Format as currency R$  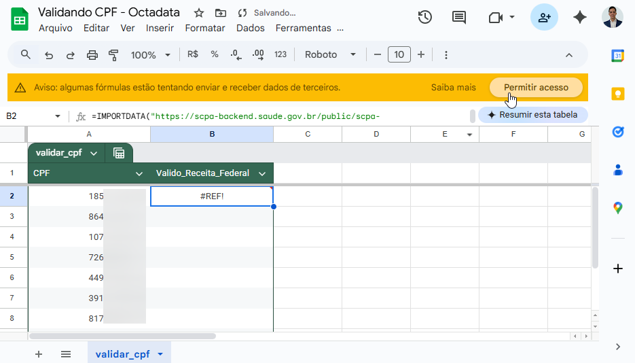(x=193, y=54)
